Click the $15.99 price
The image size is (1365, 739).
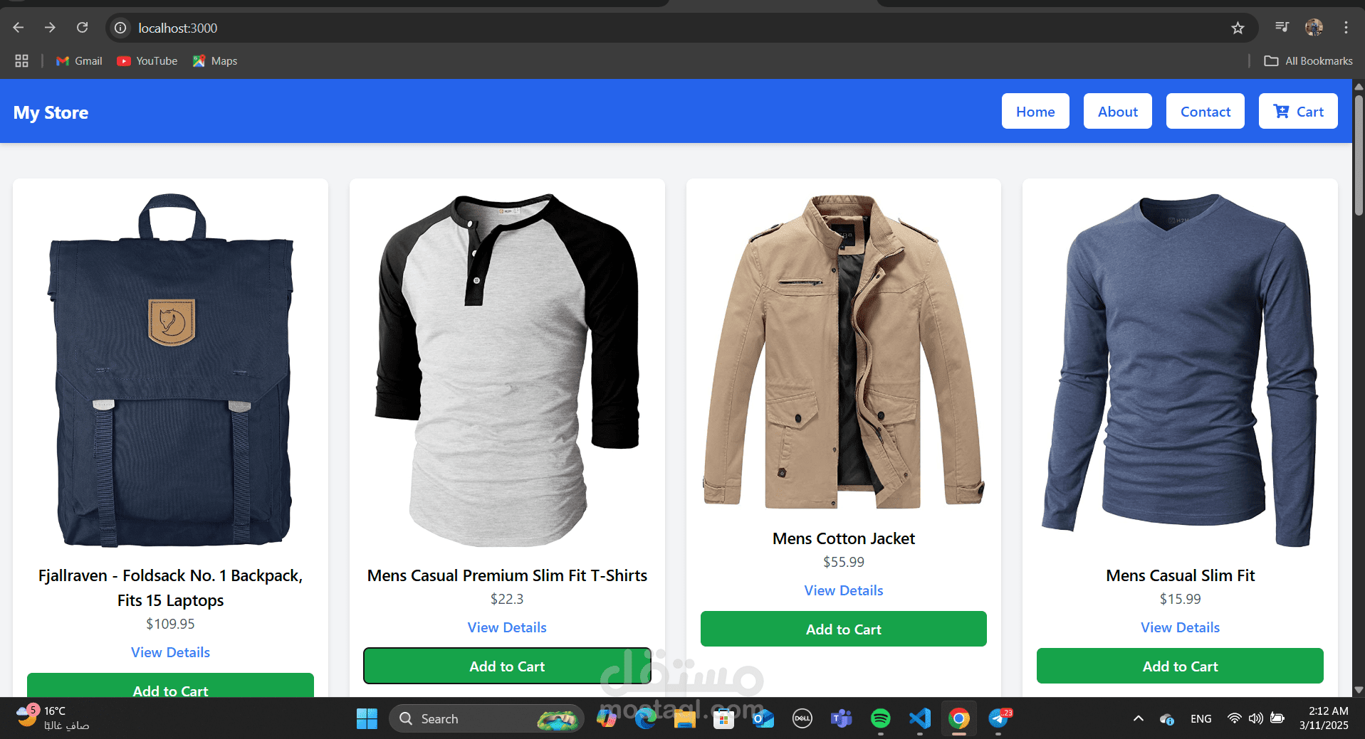tap(1180, 599)
